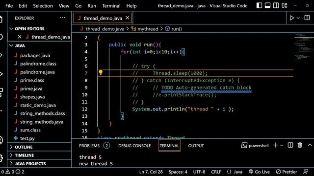Open static_demo.java file

[x=38, y=105]
